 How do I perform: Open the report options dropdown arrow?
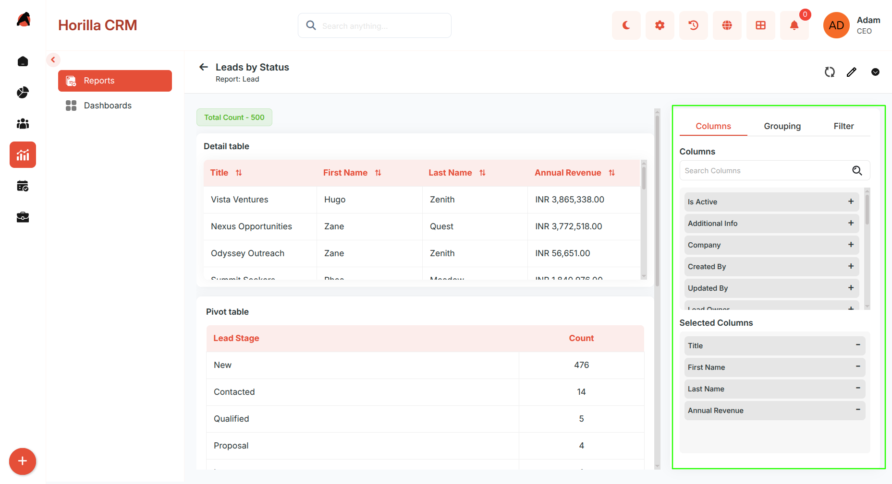point(875,72)
